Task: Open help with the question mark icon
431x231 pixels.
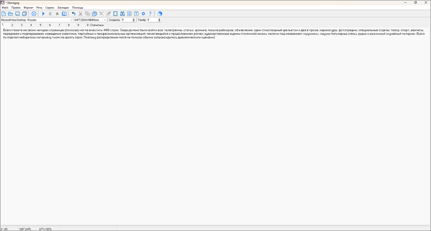Action: [x=150, y=14]
